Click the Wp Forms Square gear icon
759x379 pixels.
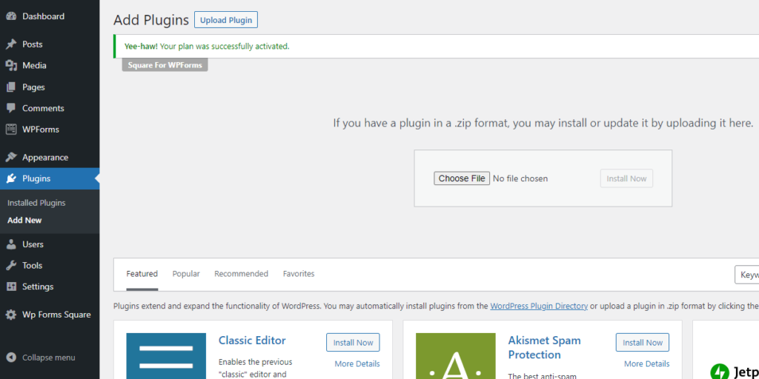click(x=10, y=315)
